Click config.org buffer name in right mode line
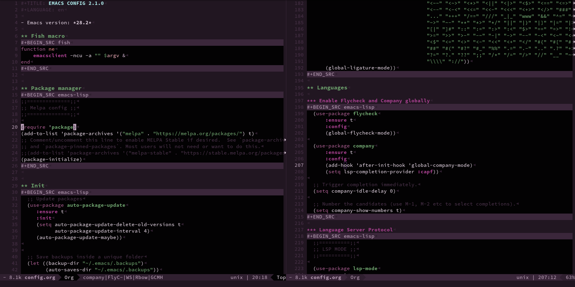 coord(326,277)
